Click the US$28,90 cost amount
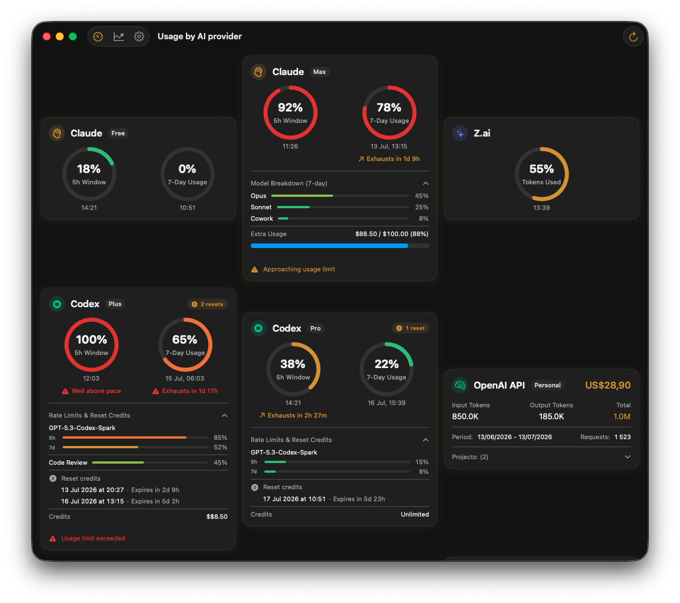Screen dimensions: 680x603 click(x=608, y=385)
